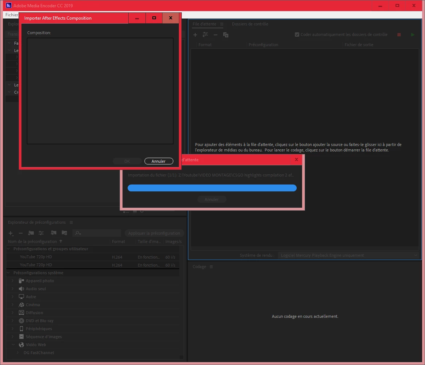
Task: Click Annuler in the Importer After Effects Composition dialog
Action: coord(159,161)
